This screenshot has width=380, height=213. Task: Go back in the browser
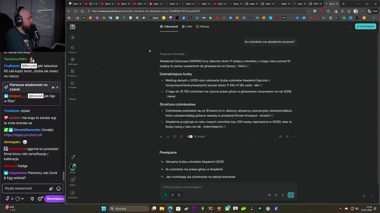coord(69,11)
